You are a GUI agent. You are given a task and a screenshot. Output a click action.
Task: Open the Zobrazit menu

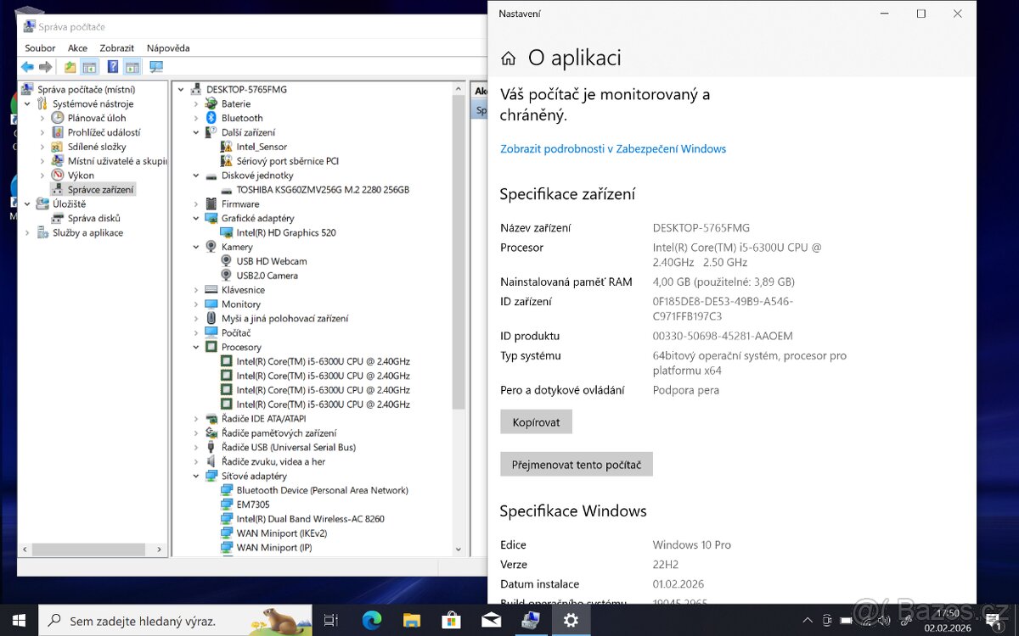(x=116, y=48)
